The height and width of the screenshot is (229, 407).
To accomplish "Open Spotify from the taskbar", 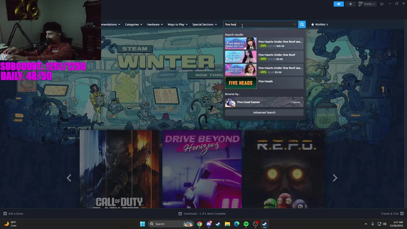I will click(246, 224).
